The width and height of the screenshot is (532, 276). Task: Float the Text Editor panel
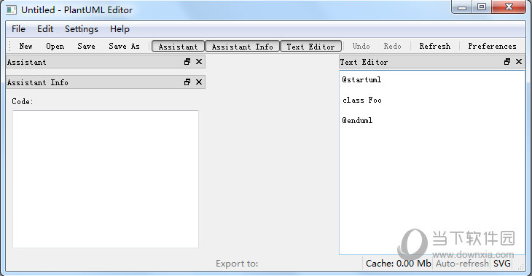pos(507,62)
